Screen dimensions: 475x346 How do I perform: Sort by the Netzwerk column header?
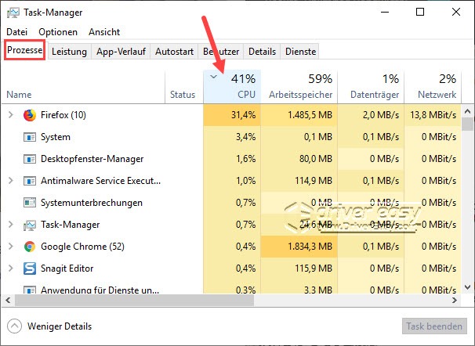[433, 87]
